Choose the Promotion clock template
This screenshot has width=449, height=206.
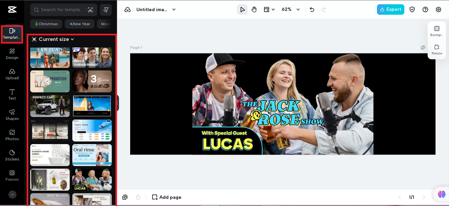tap(50, 81)
